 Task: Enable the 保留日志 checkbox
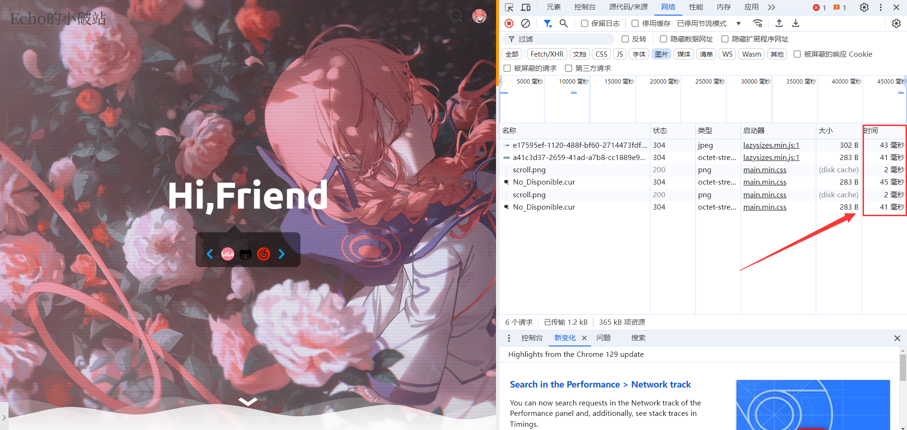click(584, 23)
